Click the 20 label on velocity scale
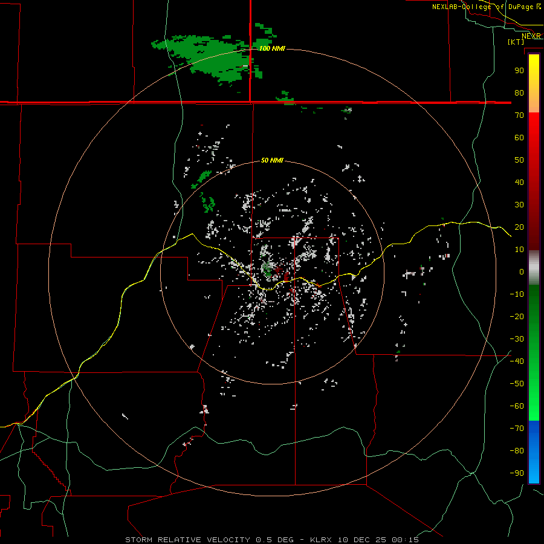The height and width of the screenshot is (544, 544). click(519, 227)
